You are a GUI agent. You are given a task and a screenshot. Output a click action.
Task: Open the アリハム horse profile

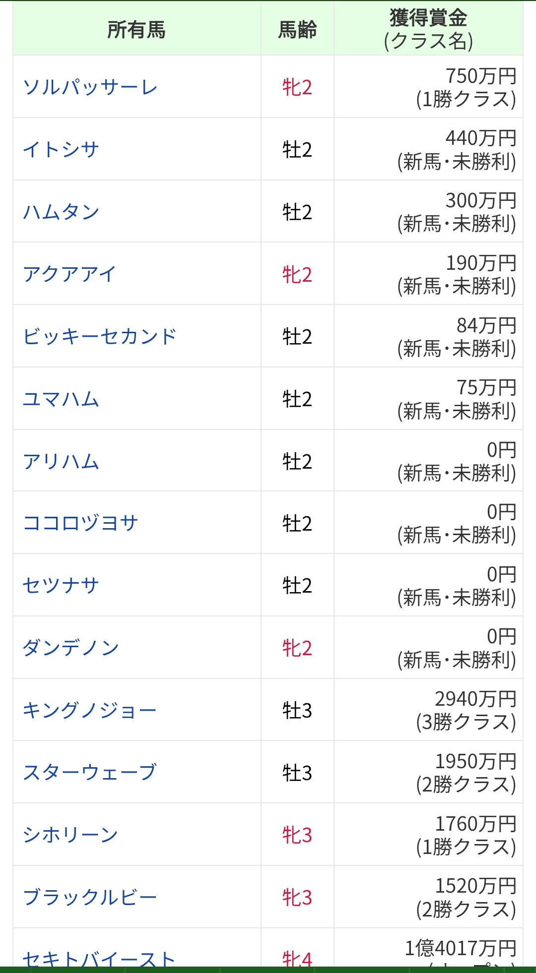point(61,461)
